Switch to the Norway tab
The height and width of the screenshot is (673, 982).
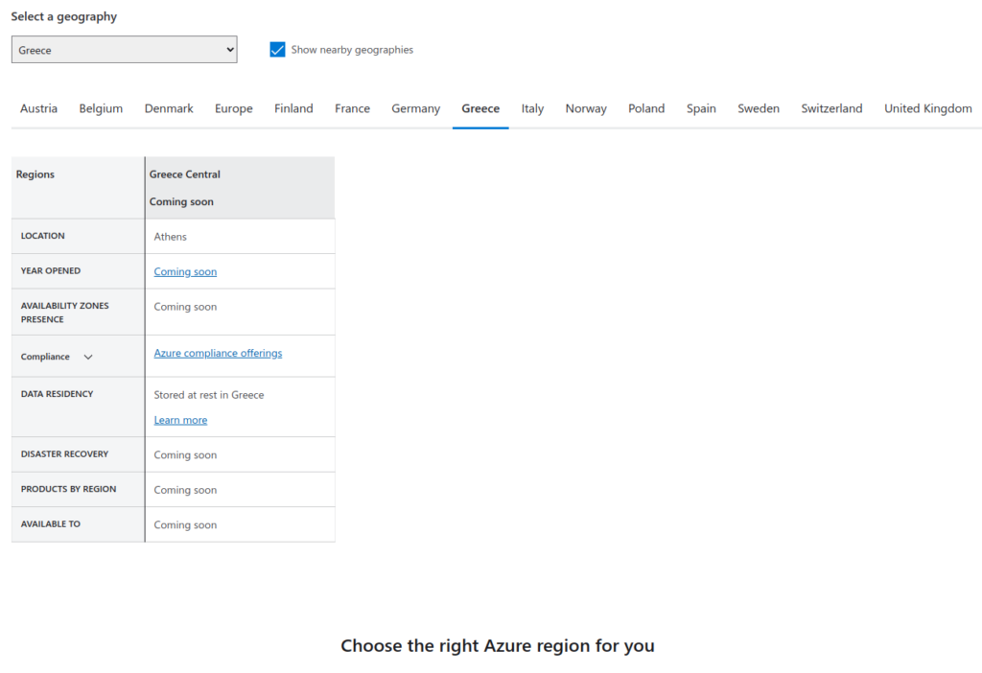coord(586,108)
